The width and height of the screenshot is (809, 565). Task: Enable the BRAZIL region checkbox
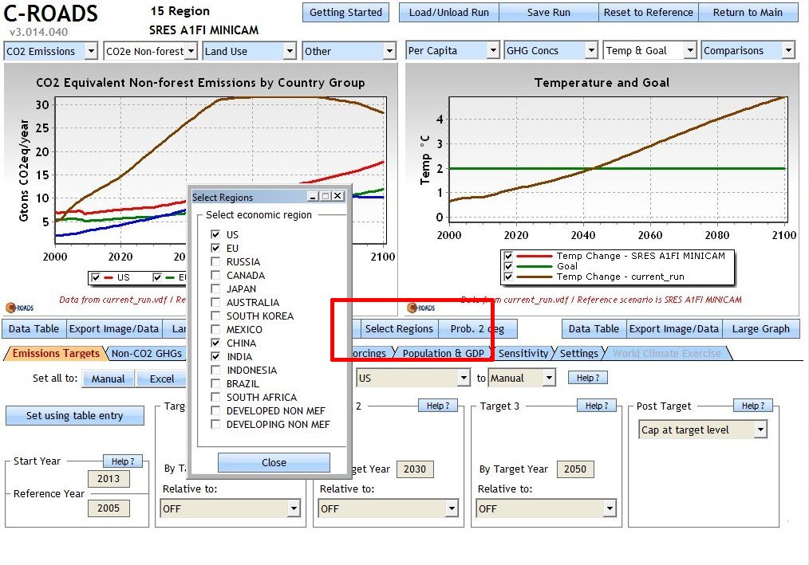coord(215,383)
